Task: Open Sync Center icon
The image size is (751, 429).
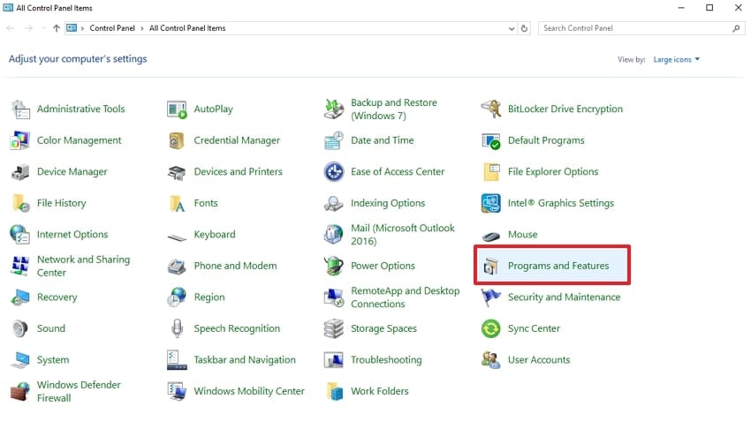Action: [491, 329]
